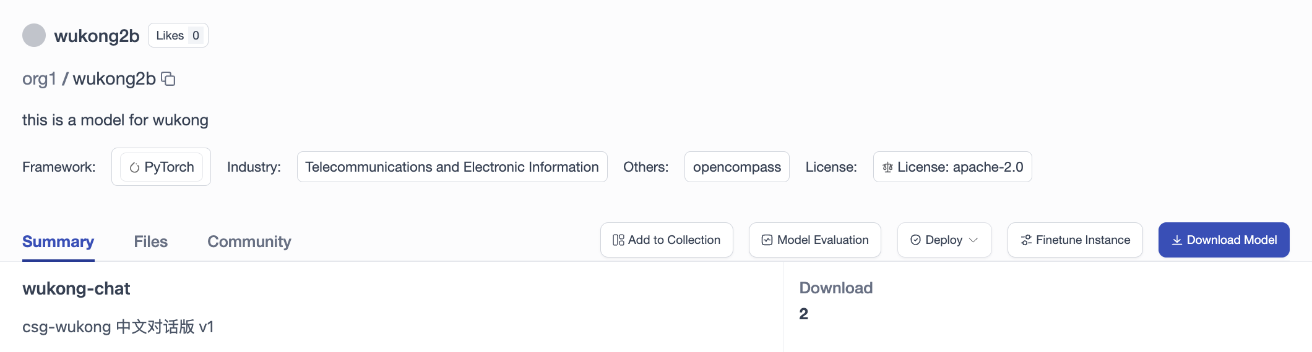Click the Add to Collection icon
The image size is (1312, 352).
[x=618, y=240]
